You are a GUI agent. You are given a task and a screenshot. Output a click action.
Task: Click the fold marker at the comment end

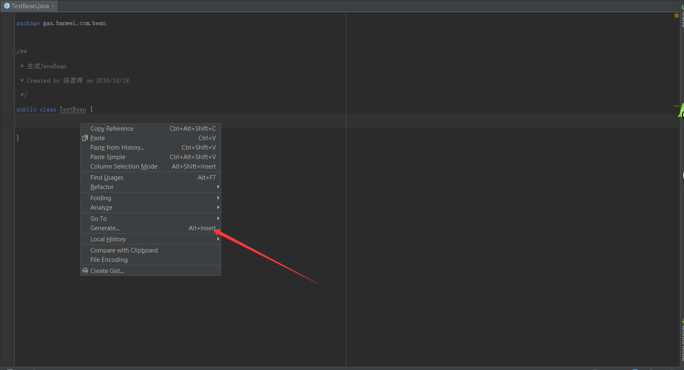[x=14, y=95]
